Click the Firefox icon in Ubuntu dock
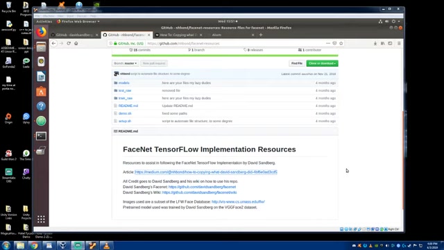This screenshot has width=444, height=250. tap(41, 32)
